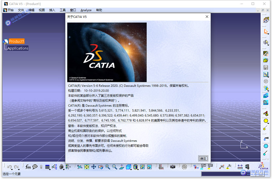Viewport: 272px width, 179px height.
Task: Click the Version 5-6 Release 2020 text
Action: point(100,86)
